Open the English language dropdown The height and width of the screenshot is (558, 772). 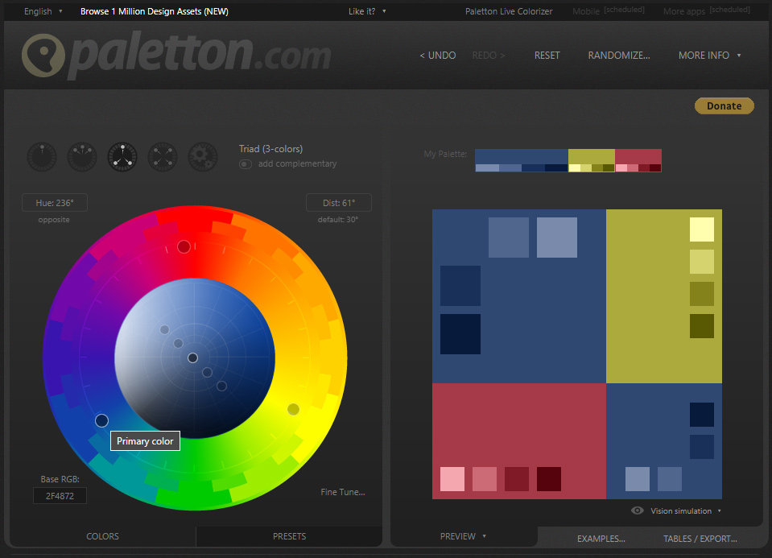43,11
